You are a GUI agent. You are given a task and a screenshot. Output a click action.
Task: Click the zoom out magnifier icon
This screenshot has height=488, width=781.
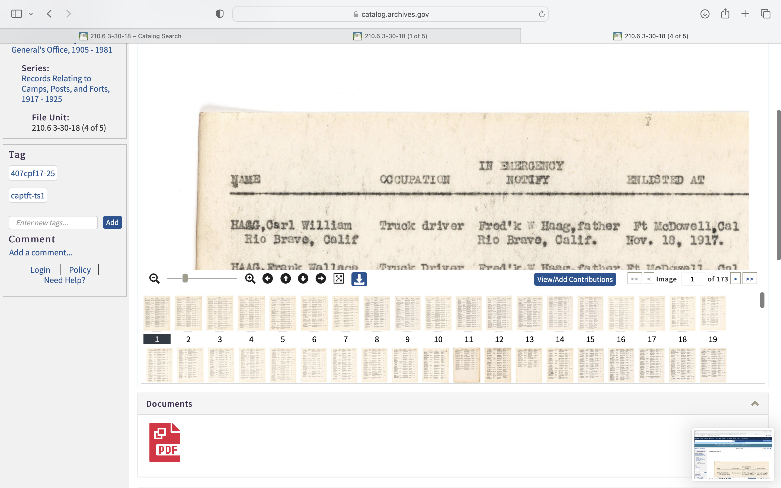[x=154, y=278]
